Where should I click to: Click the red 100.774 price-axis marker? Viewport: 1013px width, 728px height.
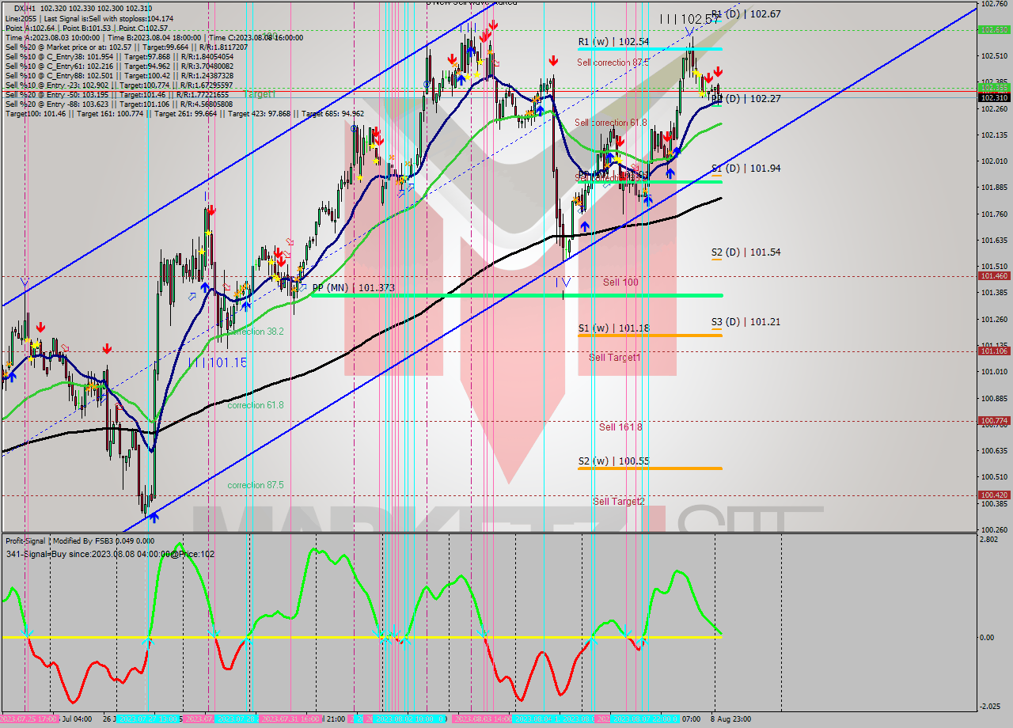coord(995,421)
